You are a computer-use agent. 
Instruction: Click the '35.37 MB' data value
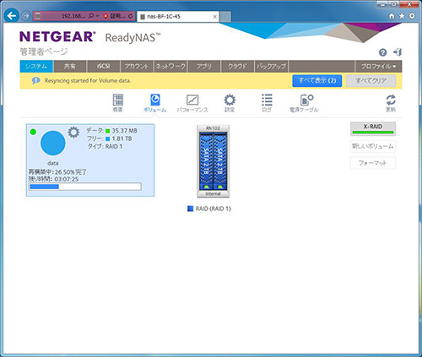[125, 131]
